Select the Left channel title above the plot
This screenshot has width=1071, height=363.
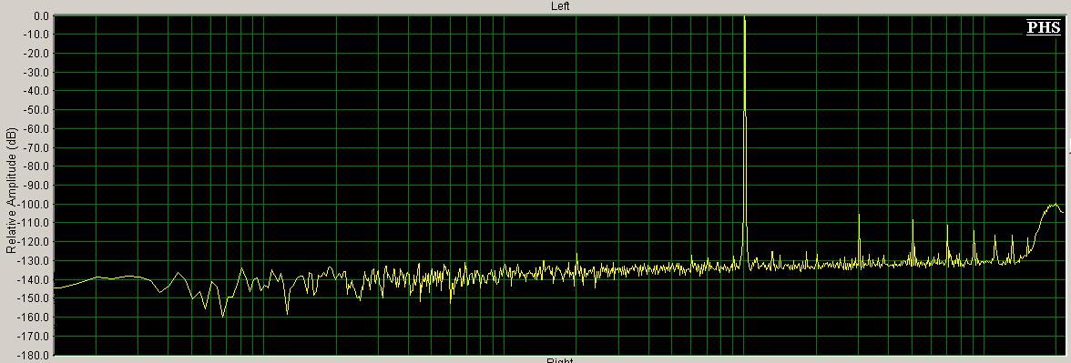point(560,6)
